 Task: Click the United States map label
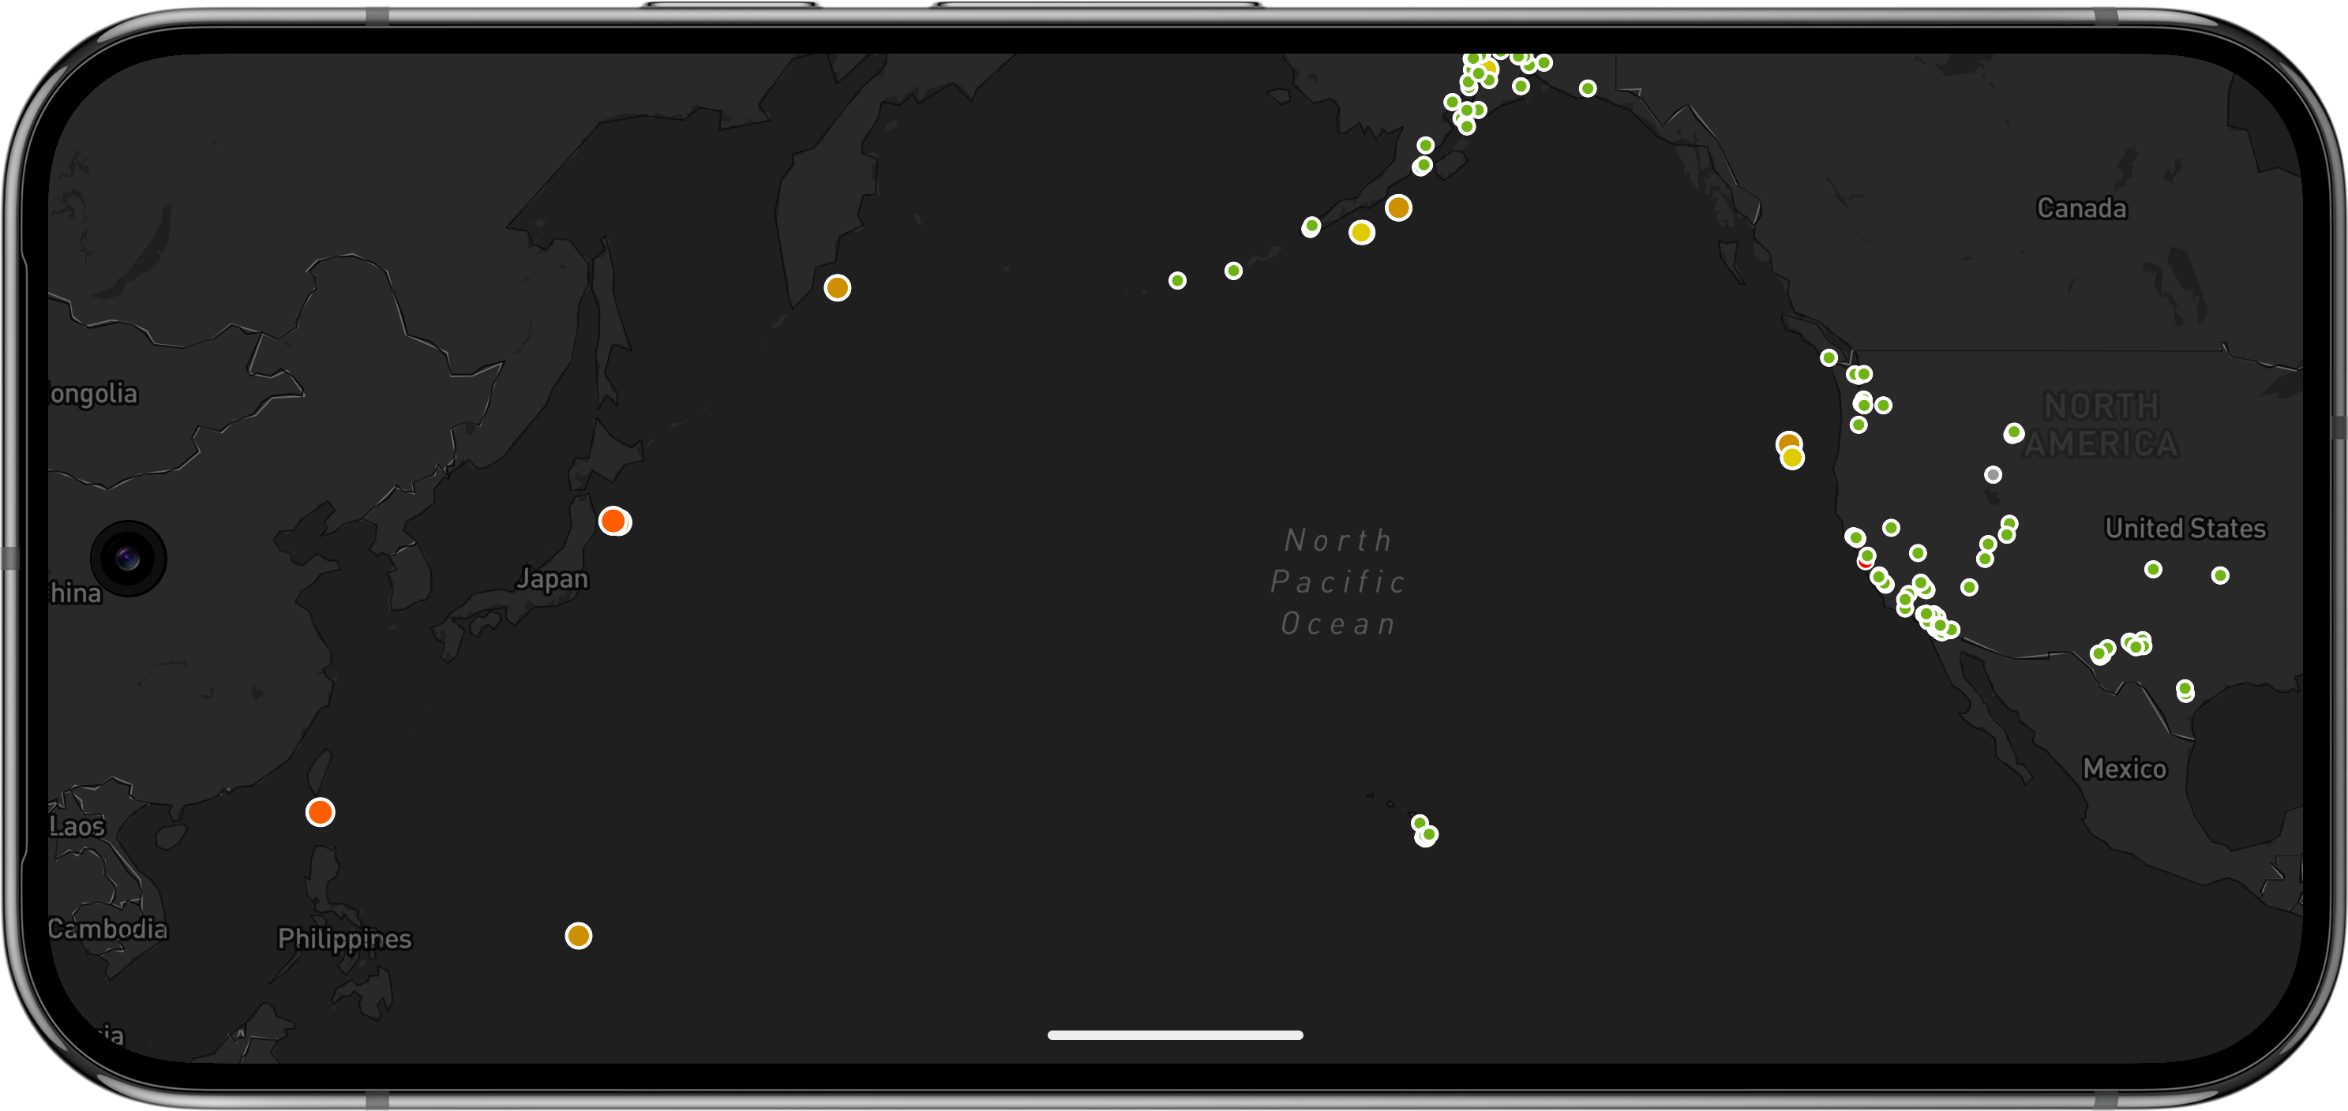coord(2184,528)
